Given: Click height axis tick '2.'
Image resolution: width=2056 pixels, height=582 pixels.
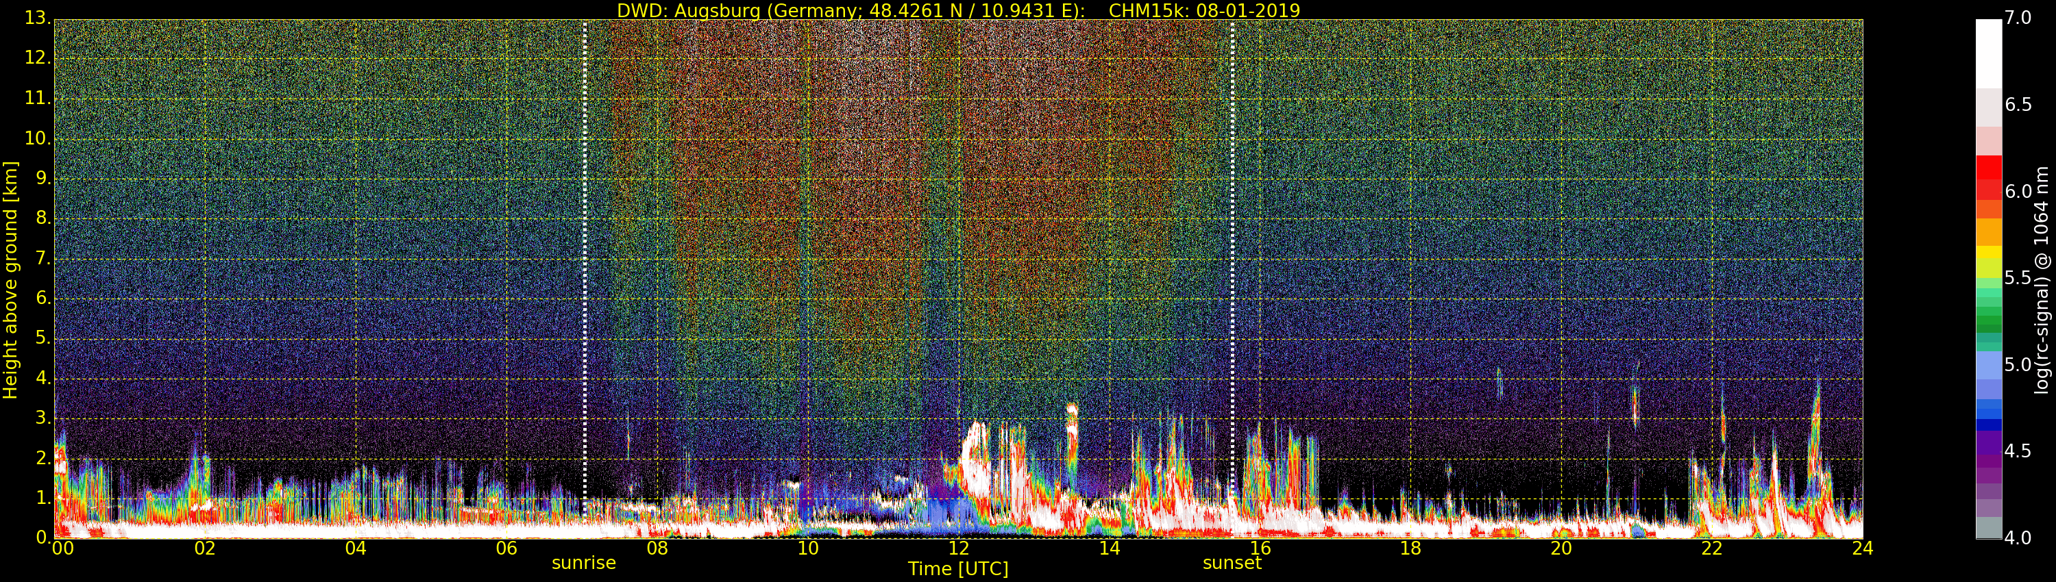Looking at the screenshot, I should (42, 457).
